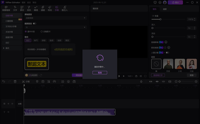Viewport: 200px width, 124px height.
Task: Open the 素材 elements tab
Action: point(22,8)
